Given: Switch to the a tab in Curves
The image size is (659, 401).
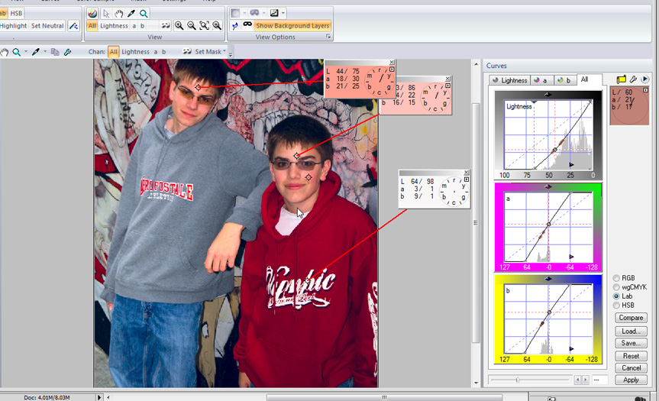Looking at the screenshot, I should tap(541, 80).
